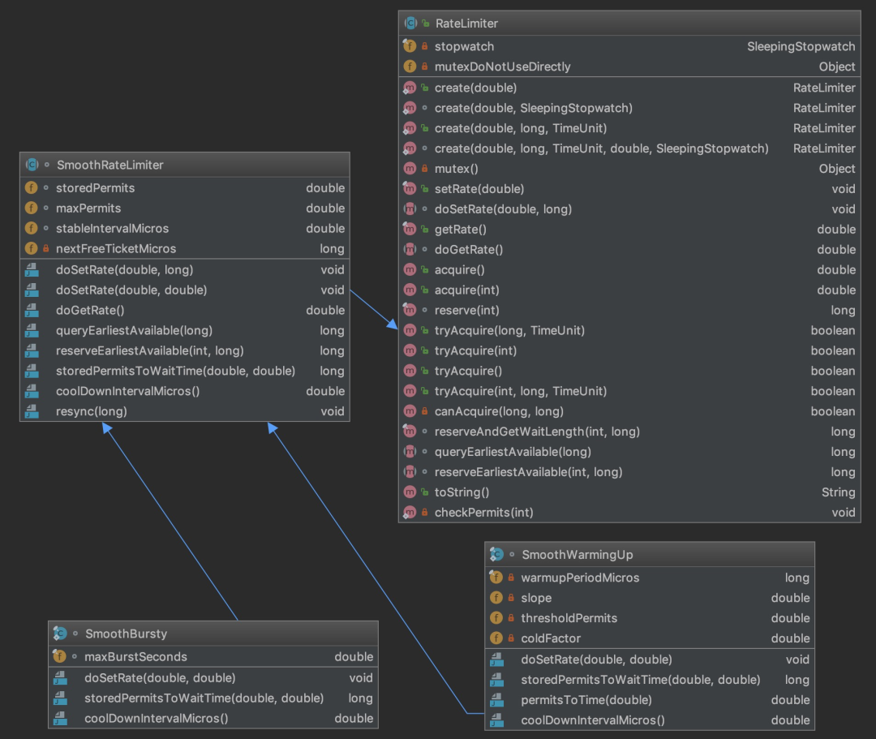
Task: Click the class icon beside SmoothBursty title
Action: [x=60, y=634]
